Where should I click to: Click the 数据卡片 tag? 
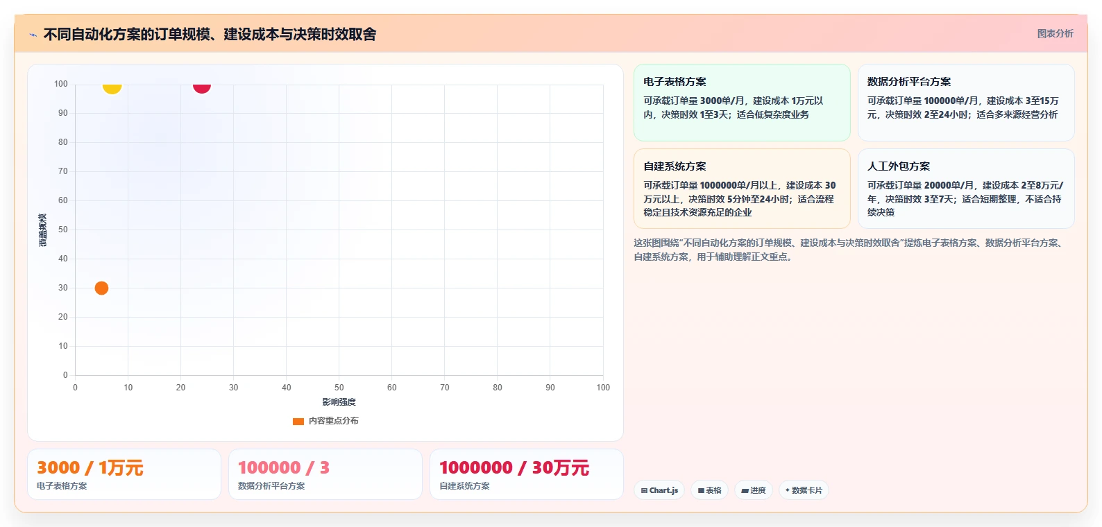click(x=804, y=490)
